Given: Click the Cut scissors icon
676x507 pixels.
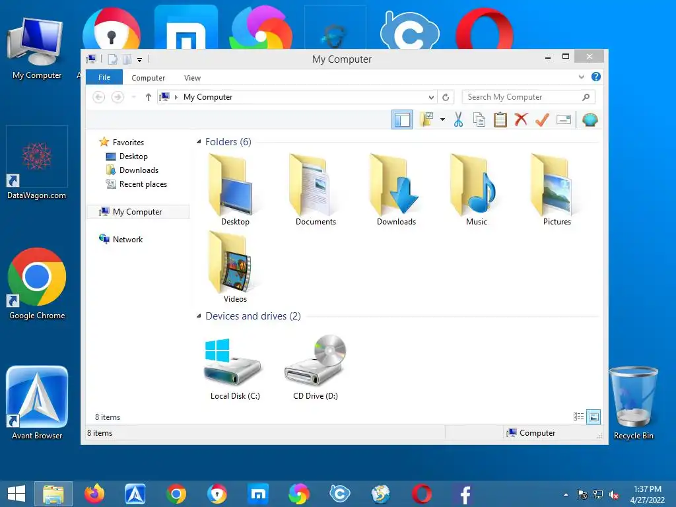Looking at the screenshot, I should (458, 119).
